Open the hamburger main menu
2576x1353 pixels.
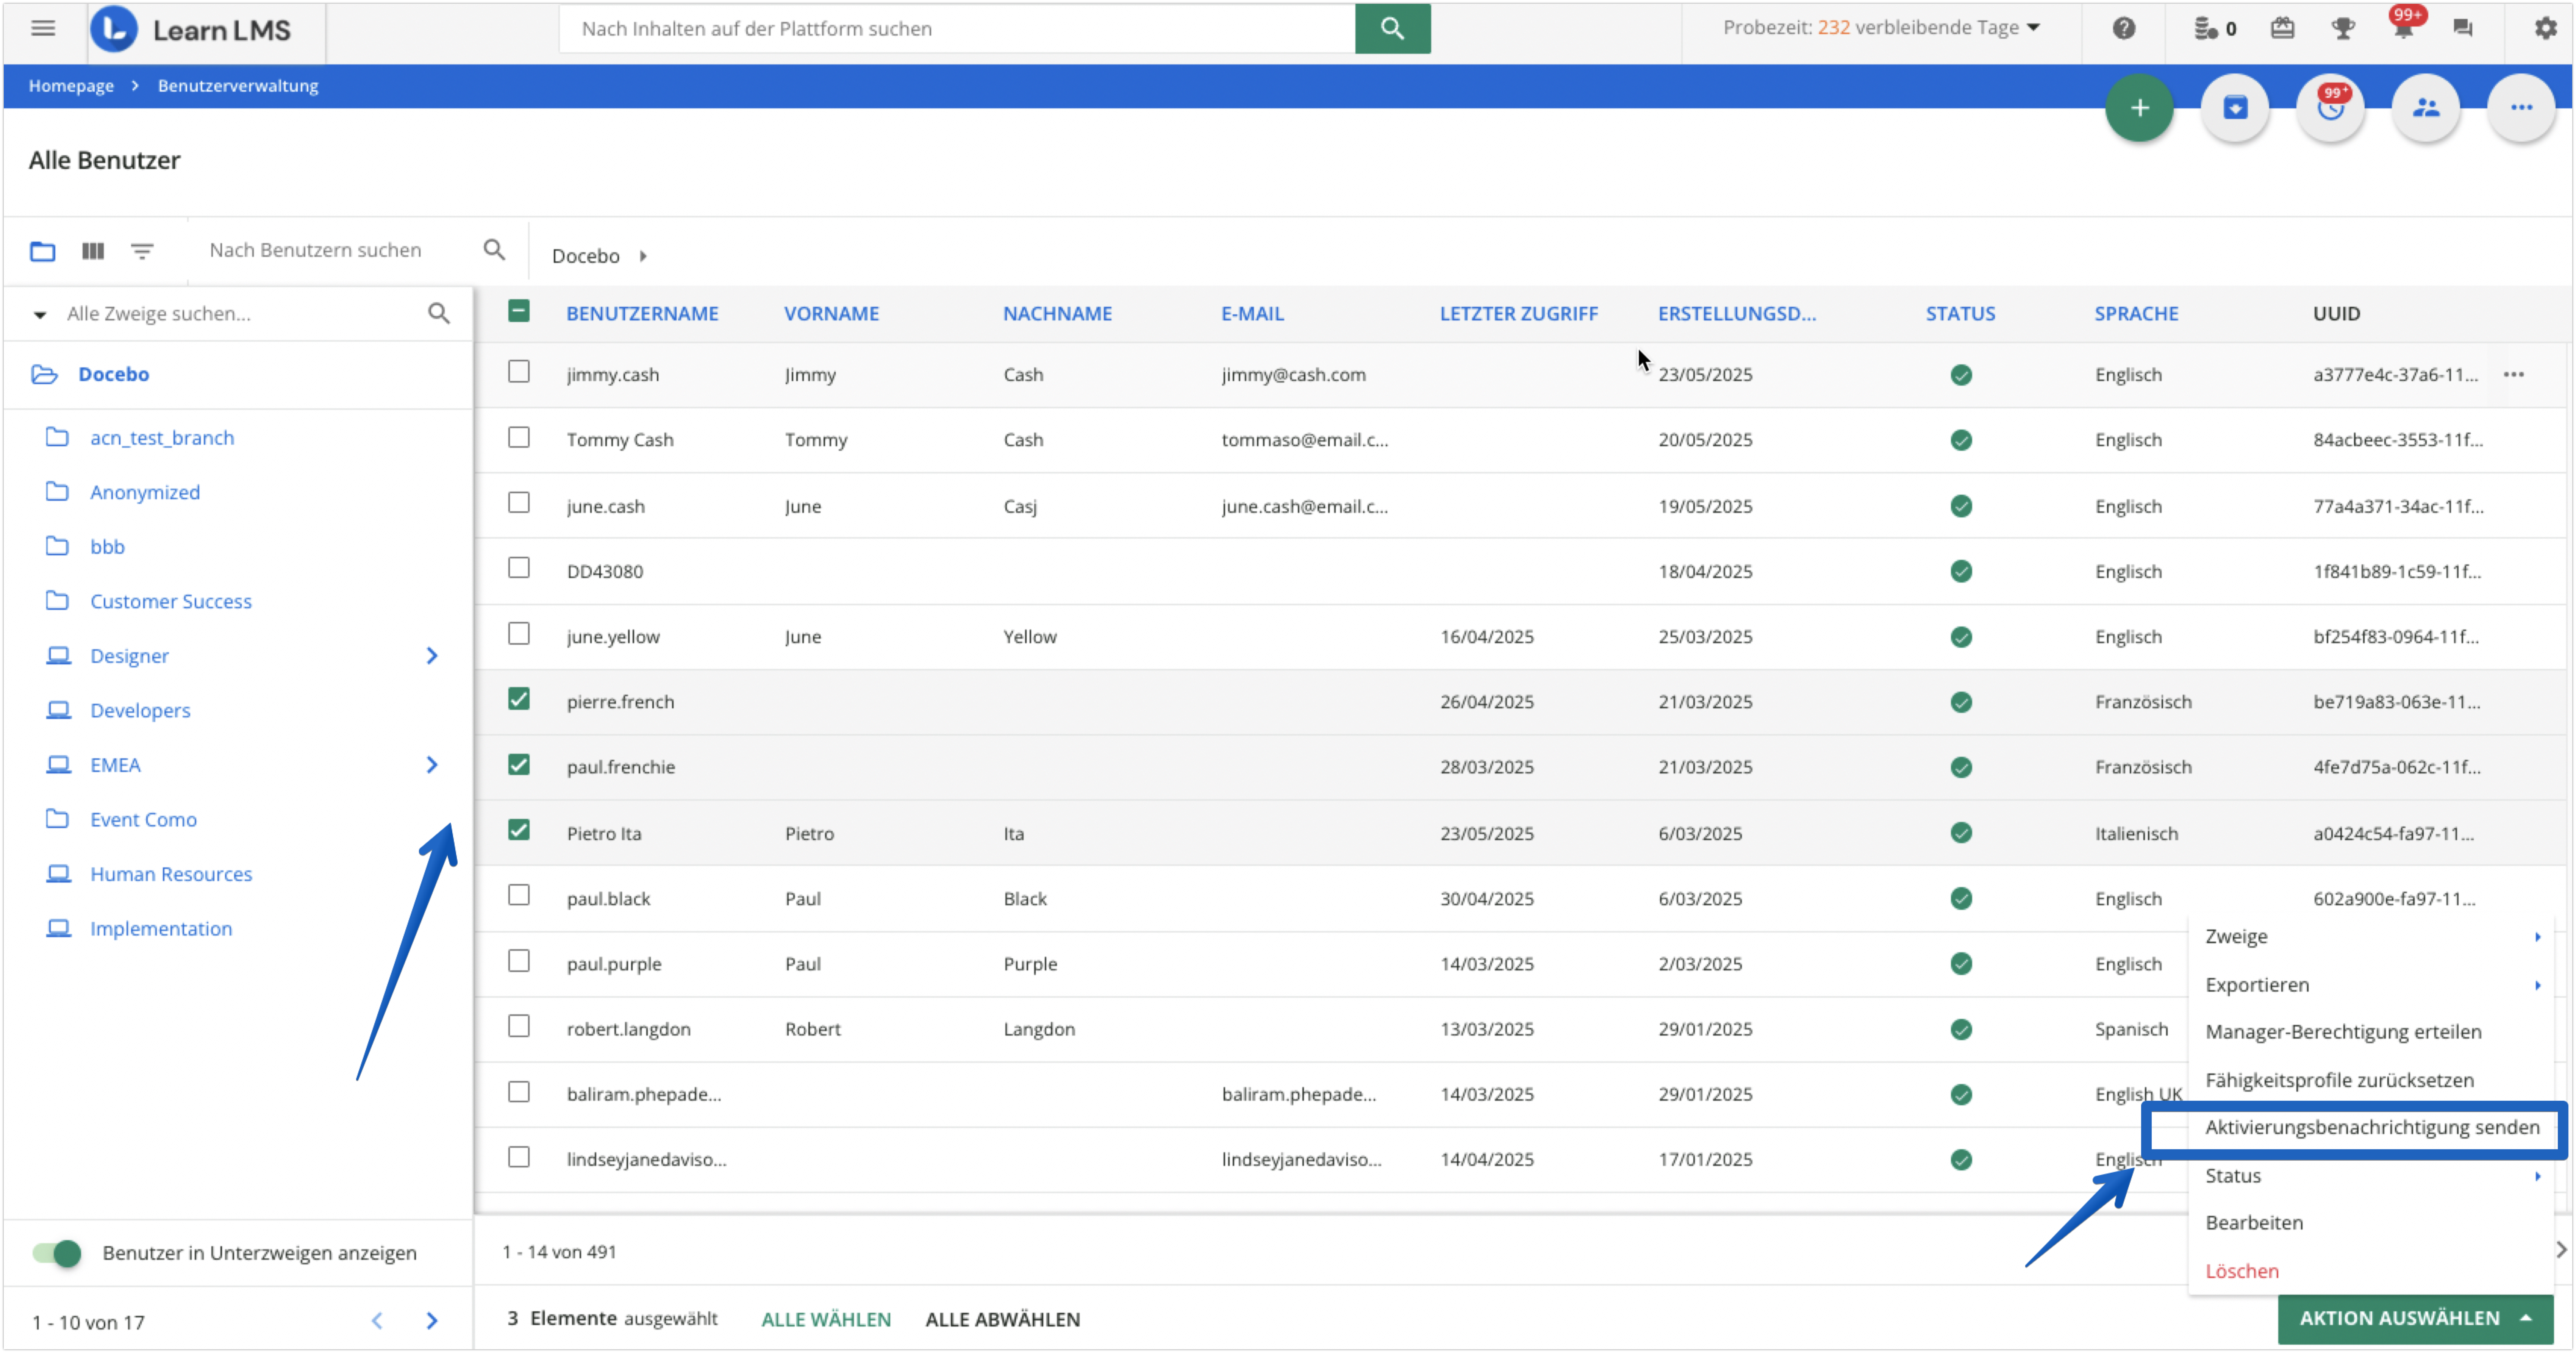tap(43, 28)
